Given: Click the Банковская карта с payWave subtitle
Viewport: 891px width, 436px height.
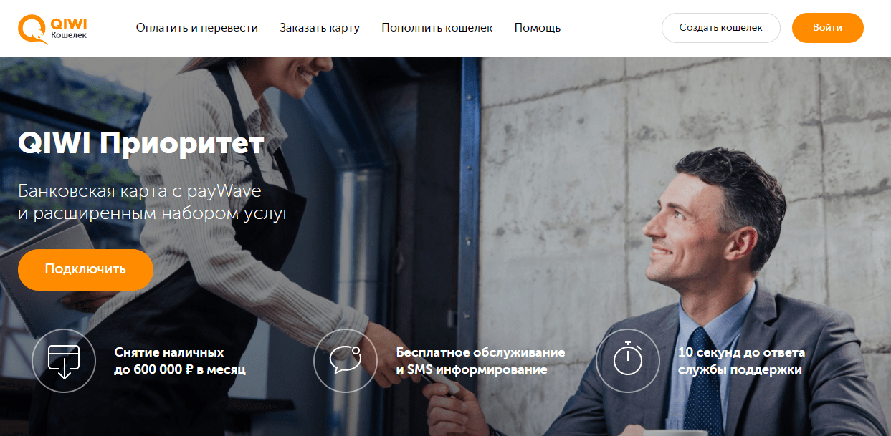Looking at the screenshot, I should [x=140, y=192].
